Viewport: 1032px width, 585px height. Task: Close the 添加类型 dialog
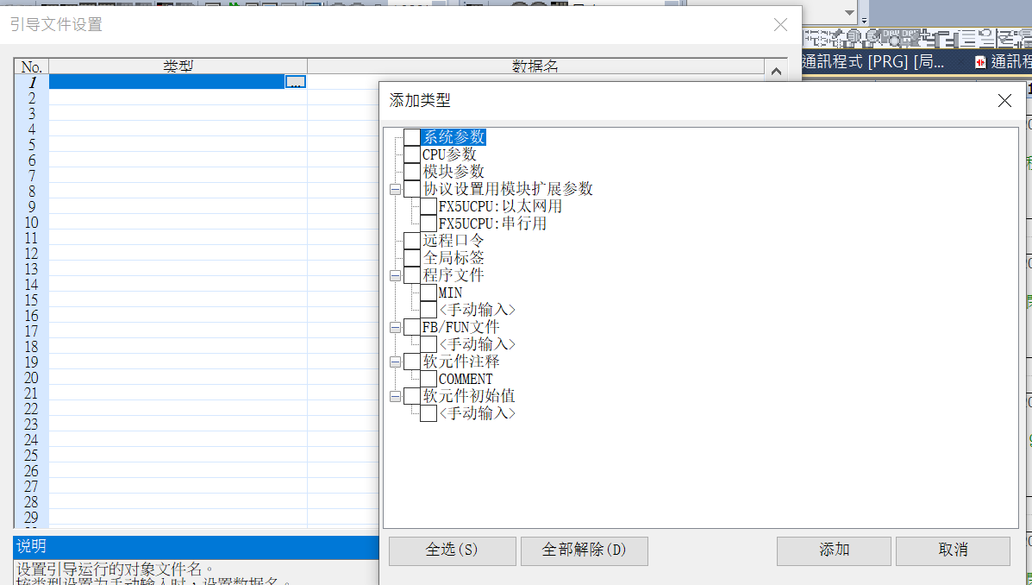pos(1004,101)
